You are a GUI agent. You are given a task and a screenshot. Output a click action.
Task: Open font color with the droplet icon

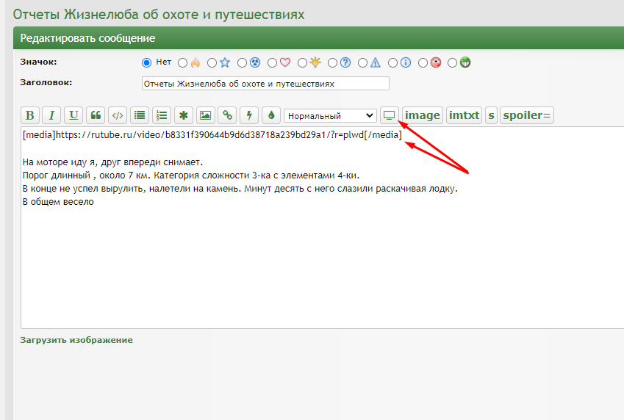click(x=271, y=115)
